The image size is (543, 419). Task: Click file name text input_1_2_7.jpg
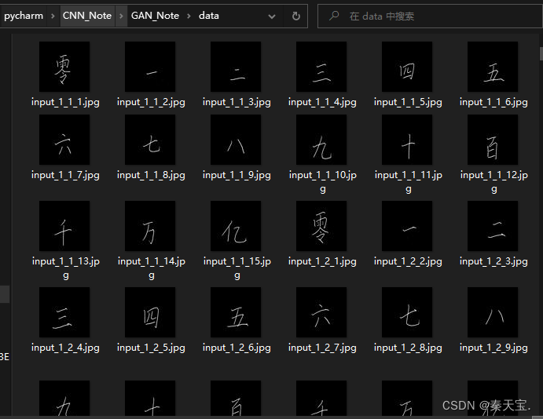pyautogui.click(x=322, y=348)
